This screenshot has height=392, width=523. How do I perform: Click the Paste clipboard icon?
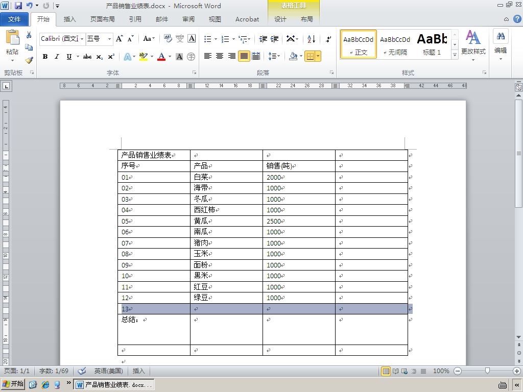pyautogui.click(x=12, y=37)
